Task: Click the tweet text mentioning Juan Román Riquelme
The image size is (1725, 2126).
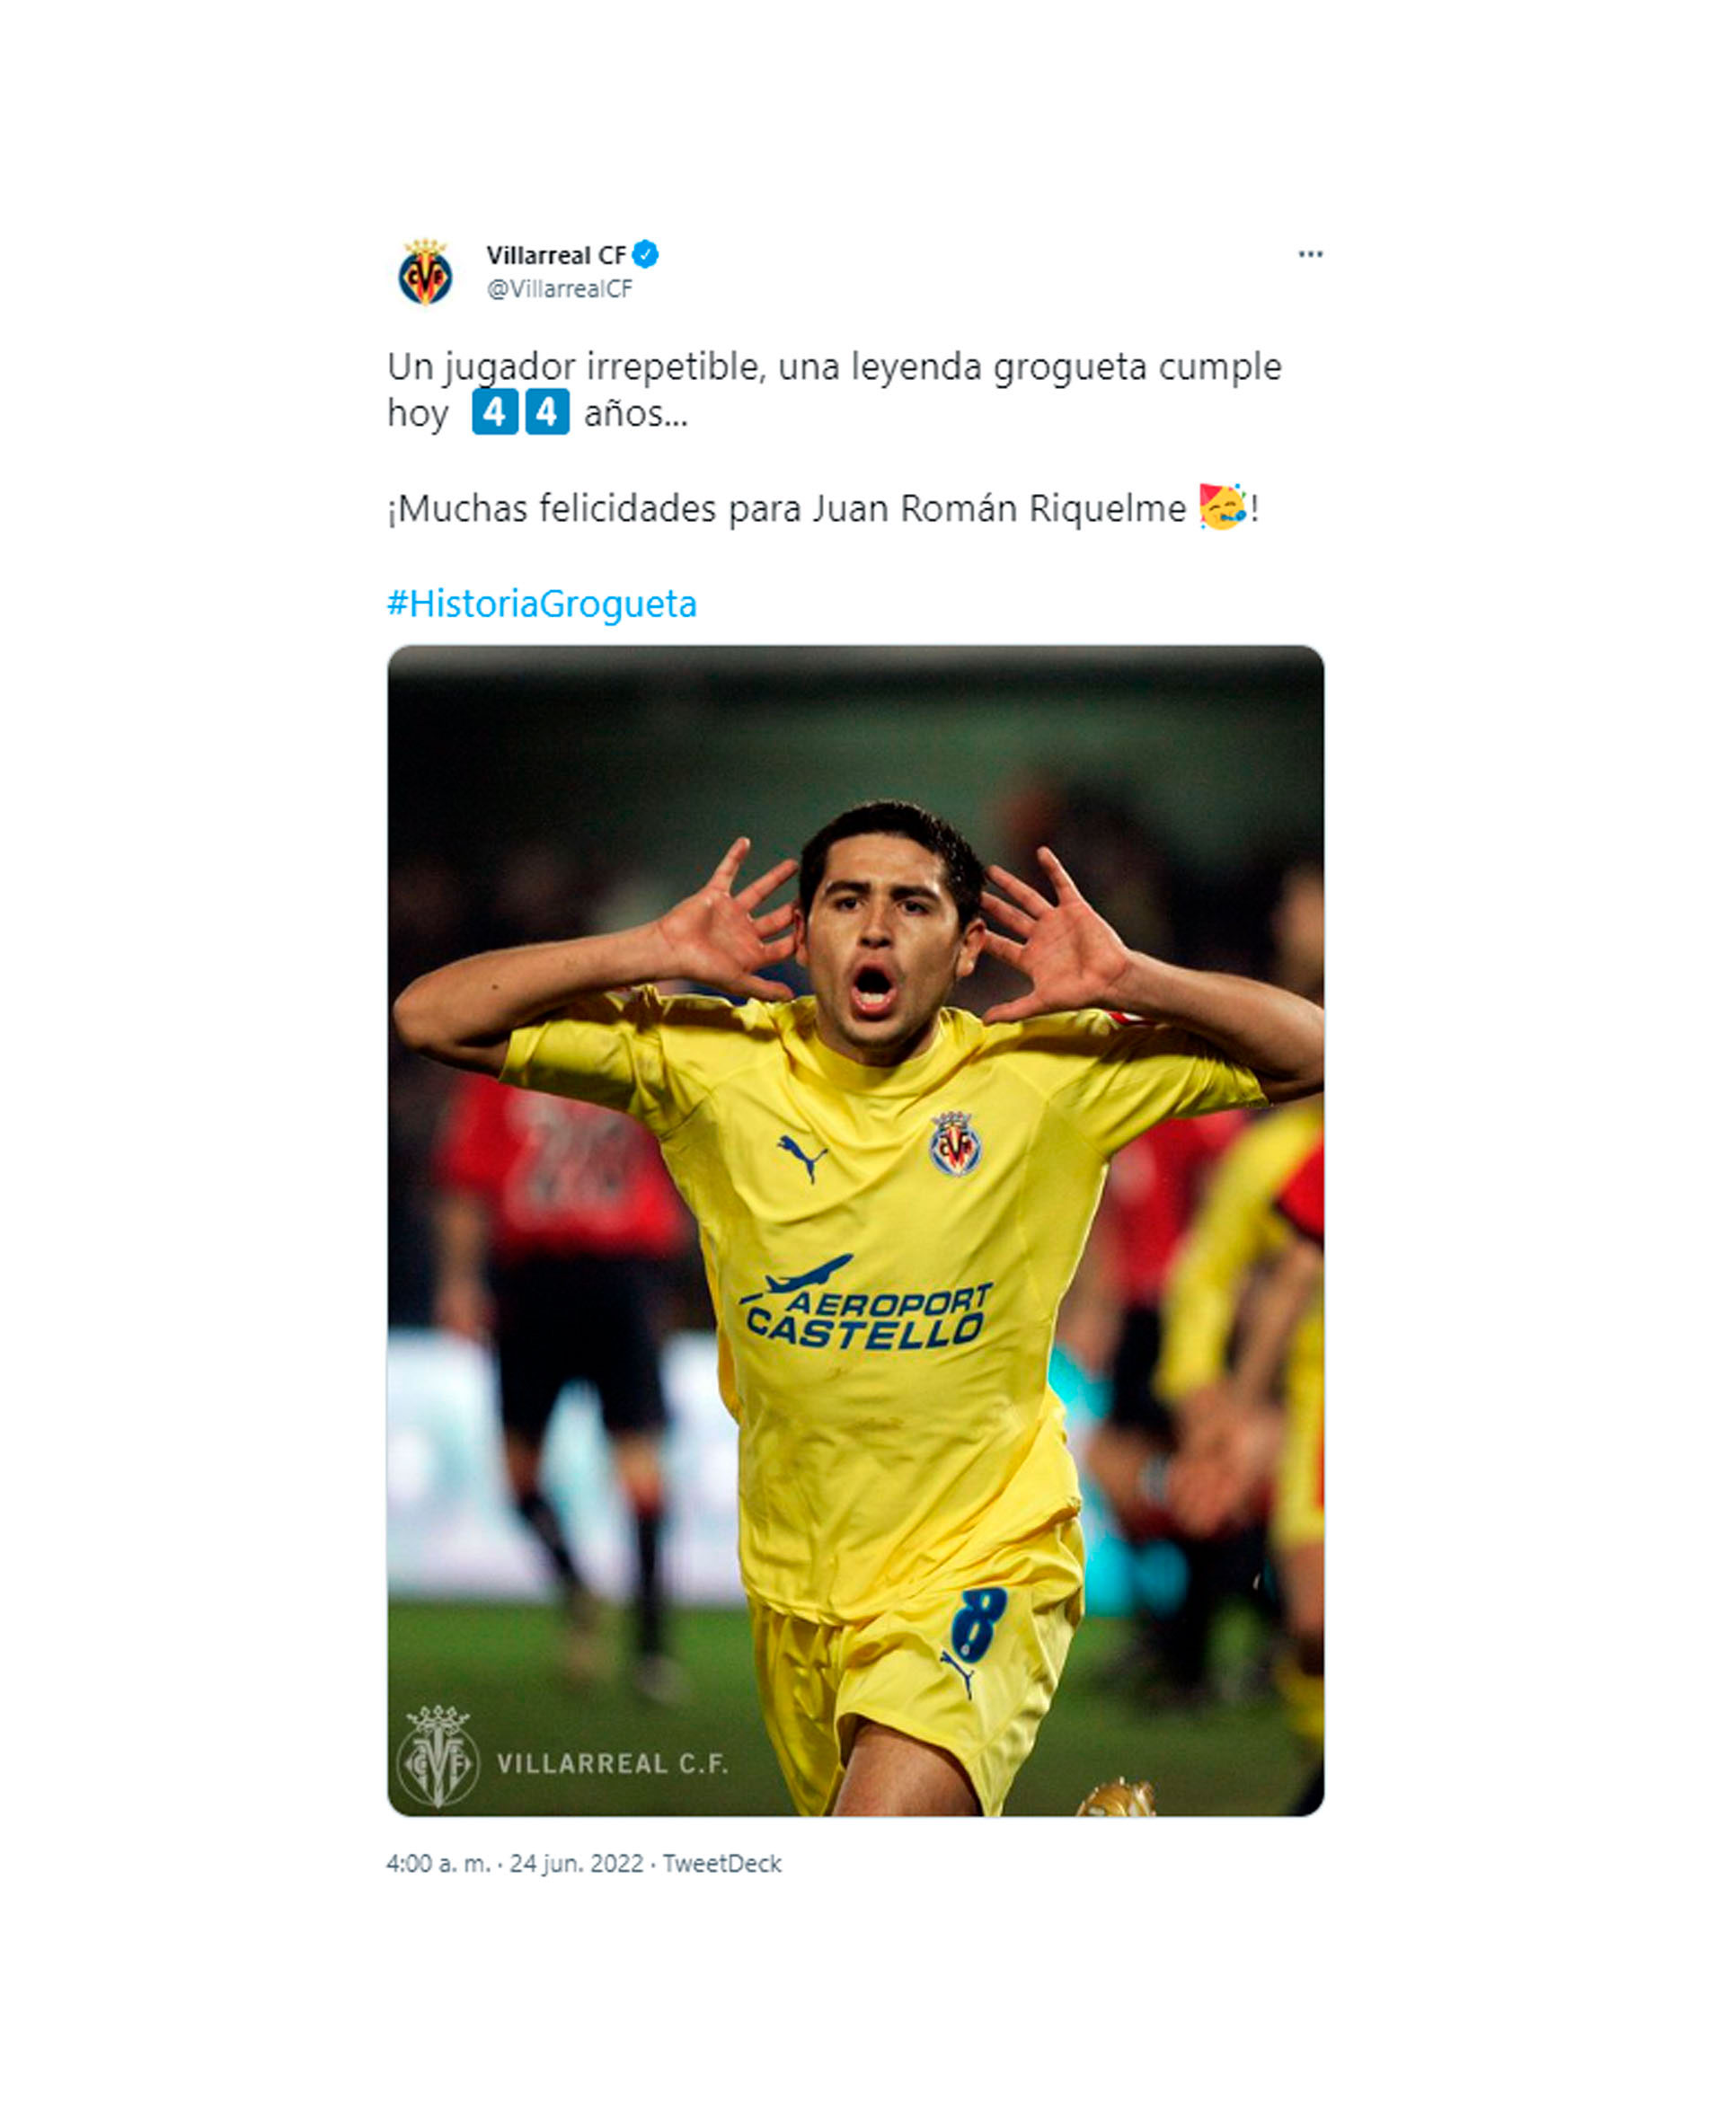Action: click(823, 508)
